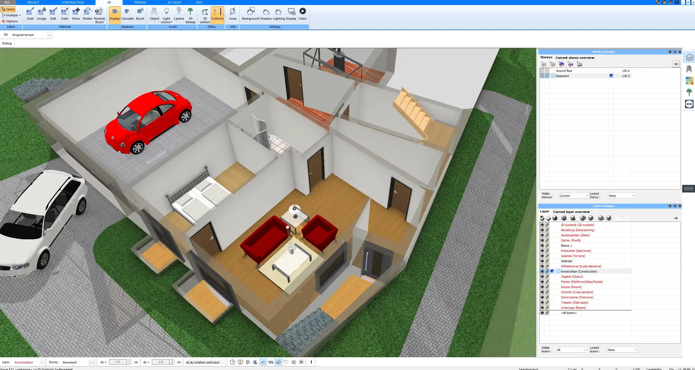This screenshot has height=370, width=695.
Task: Open Background settings
Action: [x=251, y=14]
